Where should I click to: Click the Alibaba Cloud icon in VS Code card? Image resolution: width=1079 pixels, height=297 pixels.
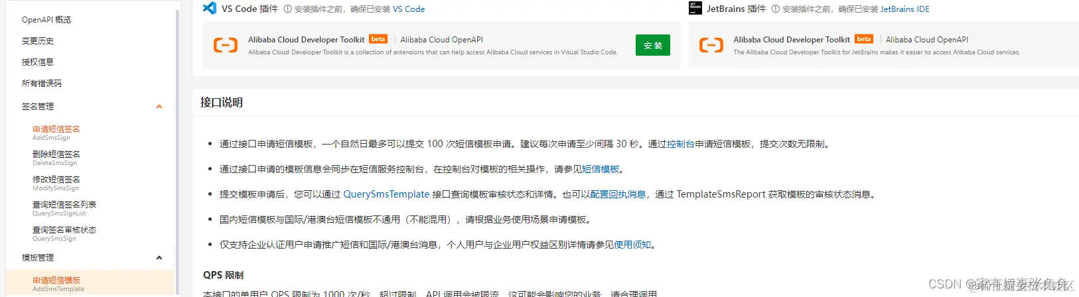point(226,45)
